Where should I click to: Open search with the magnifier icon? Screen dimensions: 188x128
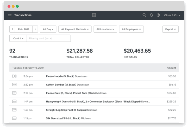pos(144,15)
